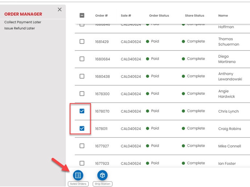Click the Ship Station label button

click(102, 184)
